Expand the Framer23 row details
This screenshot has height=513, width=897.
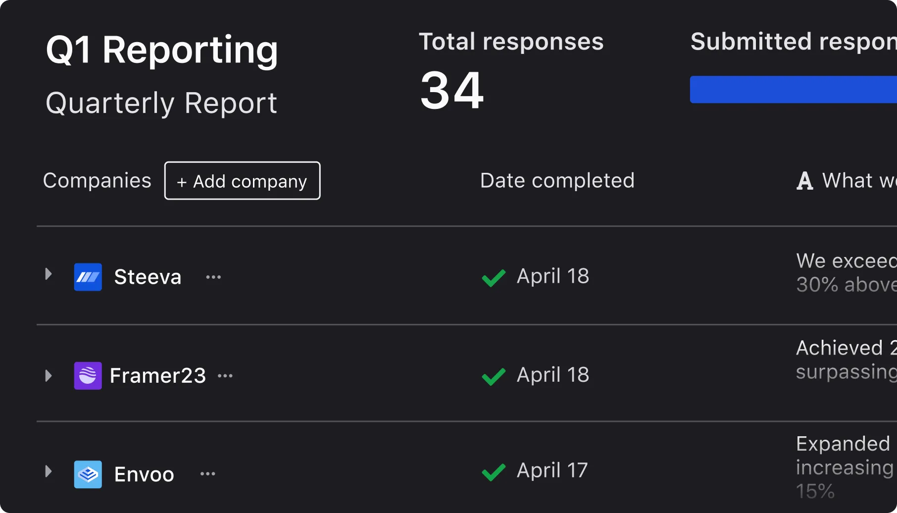(48, 376)
